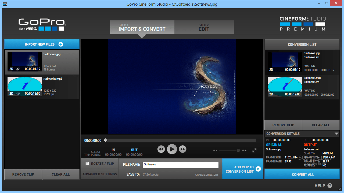Click the fast-forward playback icon
The width and height of the screenshot is (344, 193).
(x=182, y=149)
